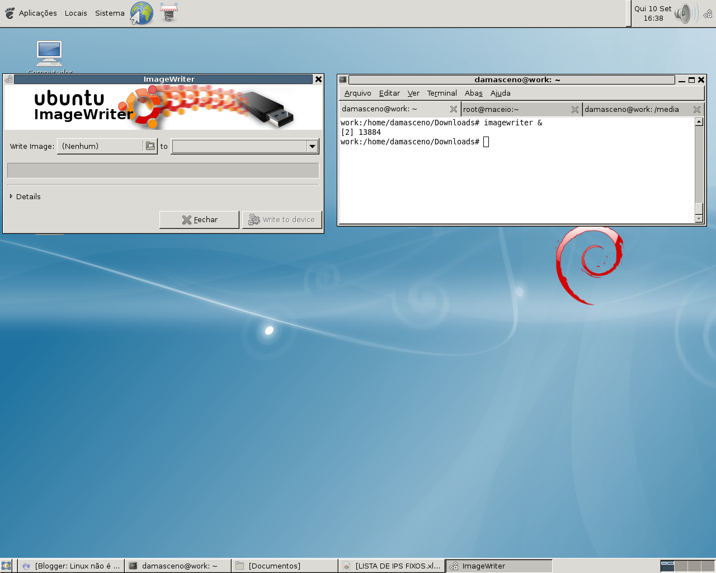
Task: Open the Editar menu in terminal
Action: [x=389, y=93]
